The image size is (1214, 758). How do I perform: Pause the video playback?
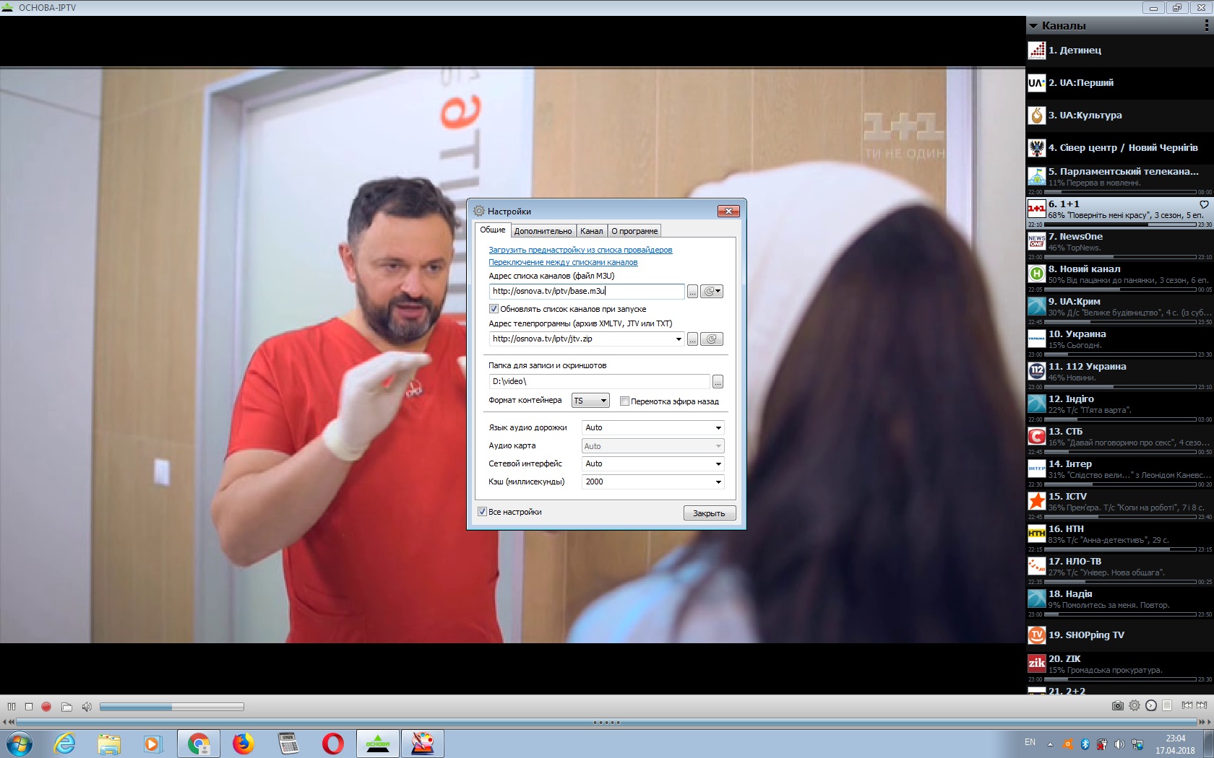[x=12, y=707]
